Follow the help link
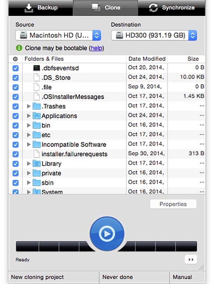This screenshot has height=284, width=214. (x=96, y=48)
